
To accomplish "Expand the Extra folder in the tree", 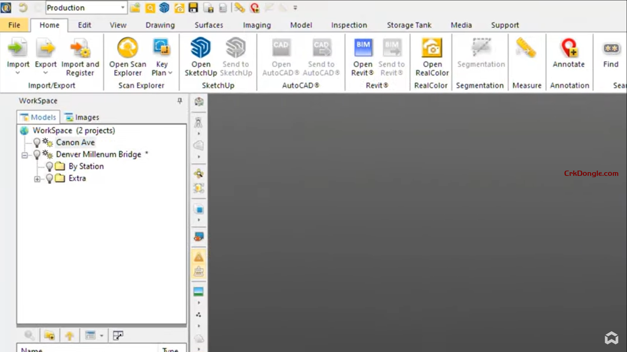I will click(x=38, y=178).
